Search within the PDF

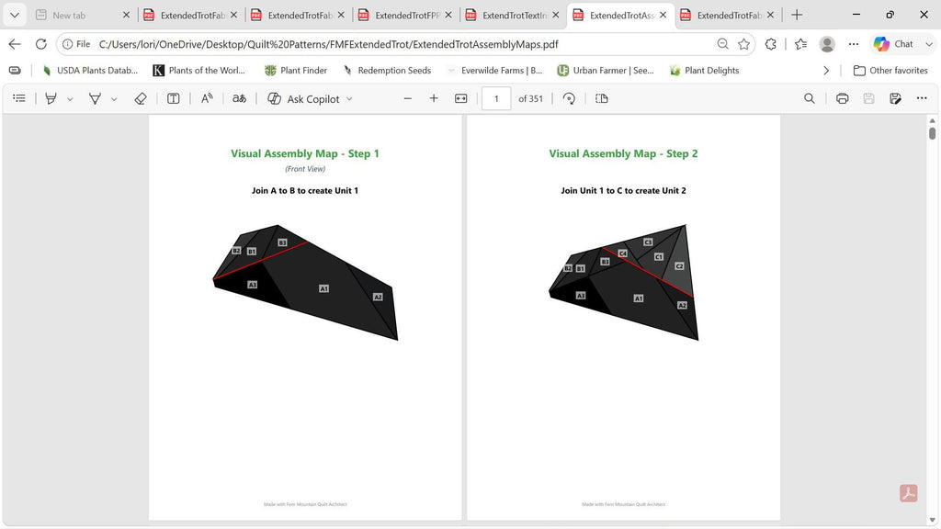pos(810,98)
